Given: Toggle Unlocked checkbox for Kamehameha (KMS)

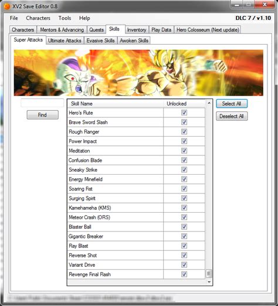Looking at the screenshot, I should pyautogui.click(x=184, y=208).
